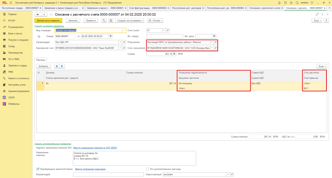
Task: Click the posted-status icon beside Номер
Action: pos(39,36)
